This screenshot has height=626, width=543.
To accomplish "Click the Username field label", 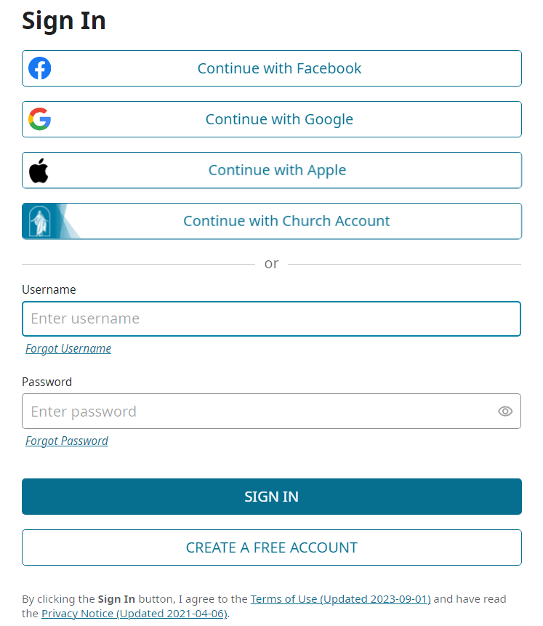I will 49,289.
